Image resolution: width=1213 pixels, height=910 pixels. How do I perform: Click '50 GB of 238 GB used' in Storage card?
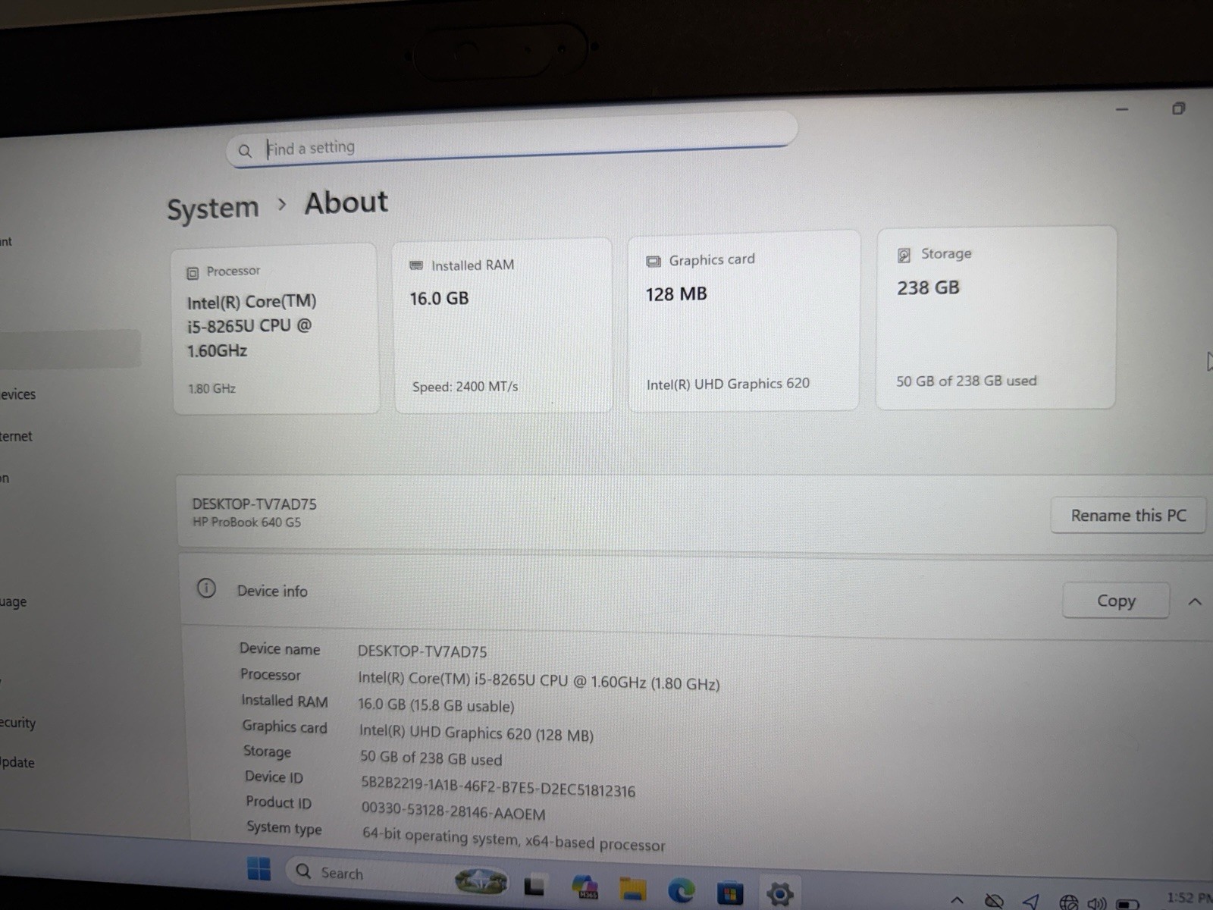click(x=967, y=381)
